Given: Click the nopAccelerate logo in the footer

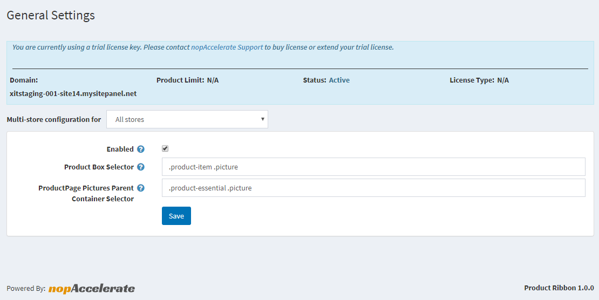Looking at the screenshot, I should point(92,289).
